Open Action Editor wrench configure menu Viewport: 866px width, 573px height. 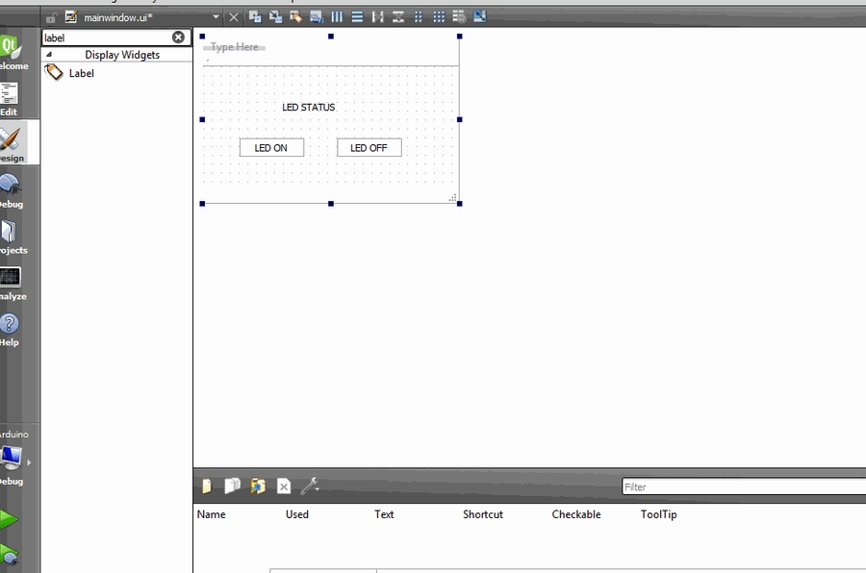pos(309,486)
